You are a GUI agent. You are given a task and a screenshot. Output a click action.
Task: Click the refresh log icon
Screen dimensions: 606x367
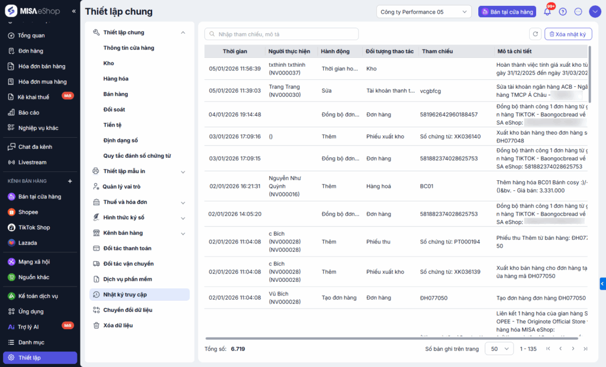(x=535, y=34)
